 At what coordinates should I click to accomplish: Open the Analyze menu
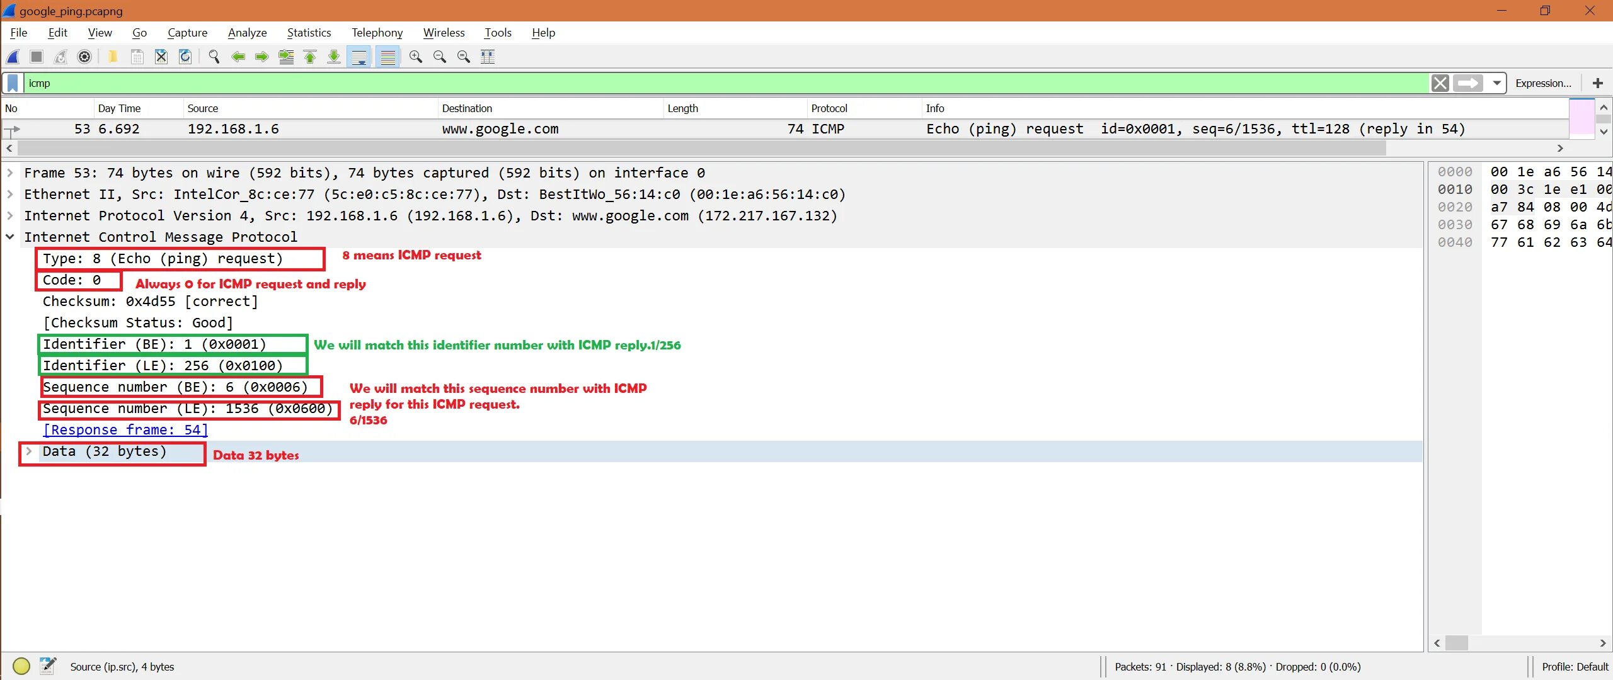click(247, 33)
